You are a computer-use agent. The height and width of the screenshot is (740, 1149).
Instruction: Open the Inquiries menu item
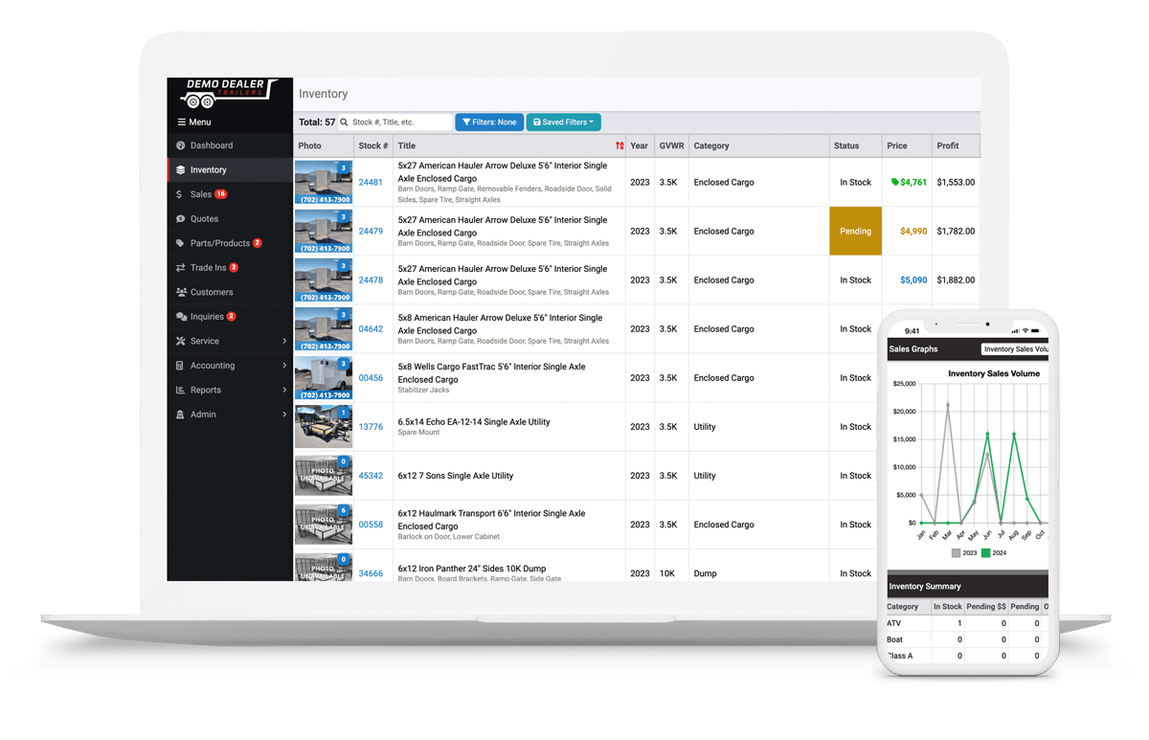pos(207,317)
